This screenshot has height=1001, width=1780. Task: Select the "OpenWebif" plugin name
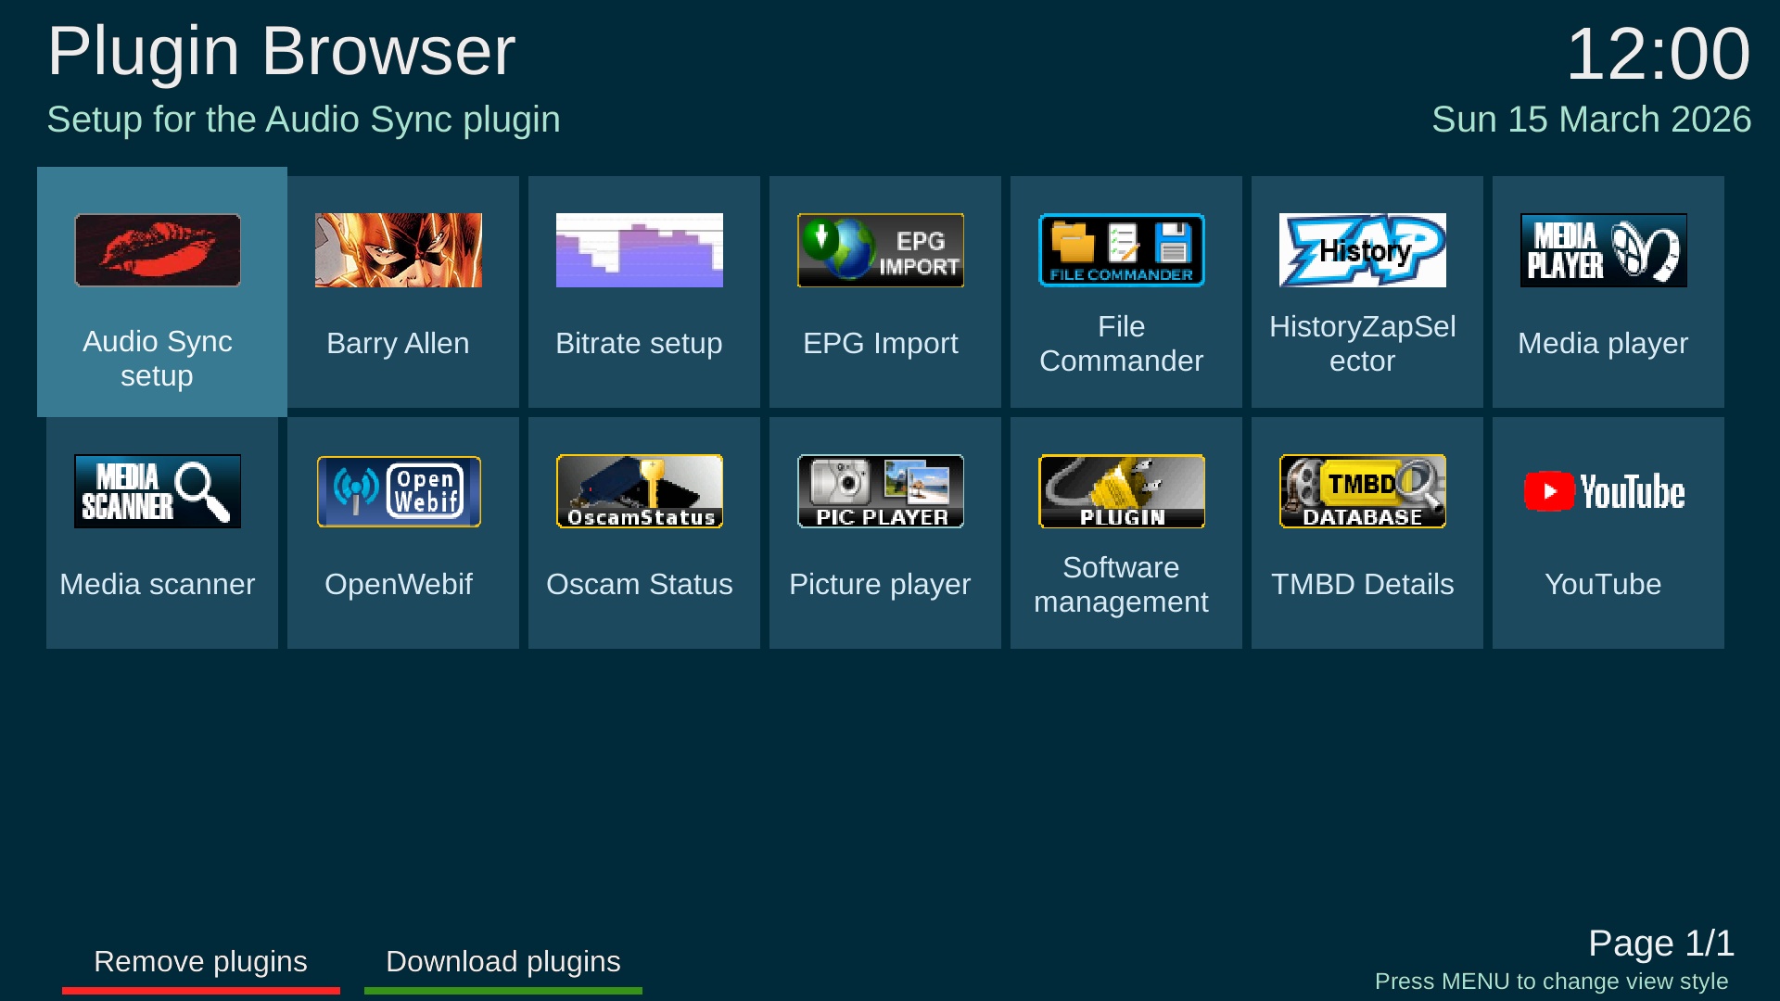[399, 584]
